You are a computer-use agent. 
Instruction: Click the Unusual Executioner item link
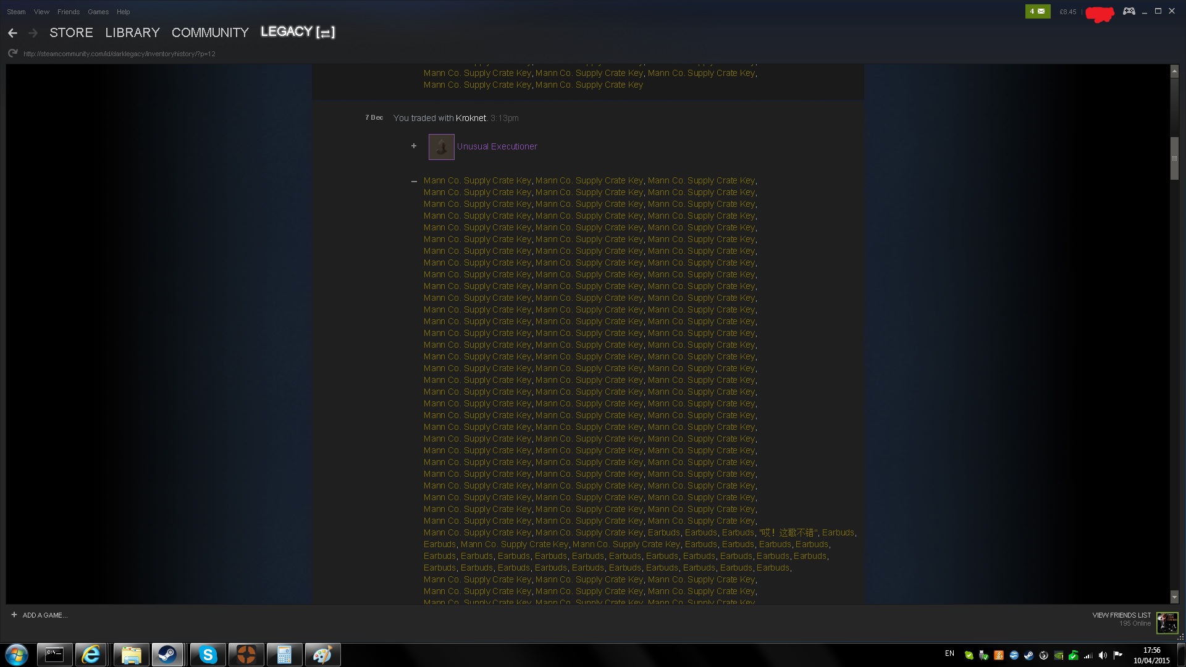click(x=497, y=146)
